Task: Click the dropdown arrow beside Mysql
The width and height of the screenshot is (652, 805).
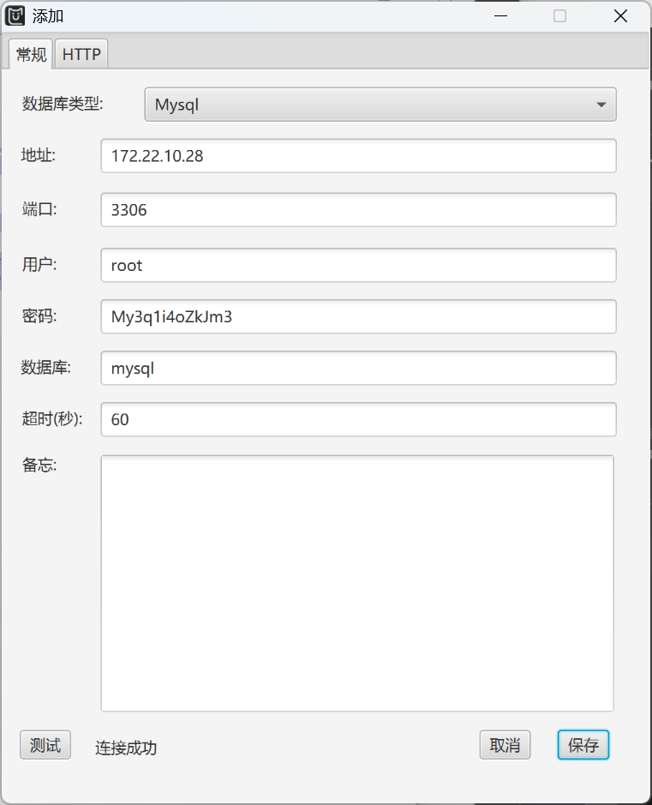Action: click(600, 105)
